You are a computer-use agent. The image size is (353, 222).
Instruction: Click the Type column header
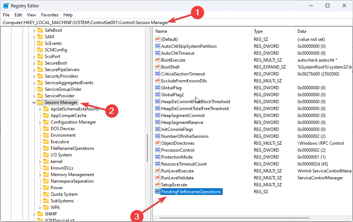(273, 31)
